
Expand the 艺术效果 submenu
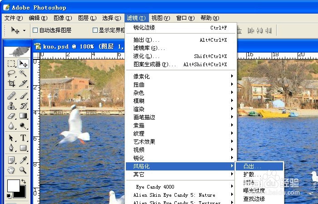[x=181, y=141]
